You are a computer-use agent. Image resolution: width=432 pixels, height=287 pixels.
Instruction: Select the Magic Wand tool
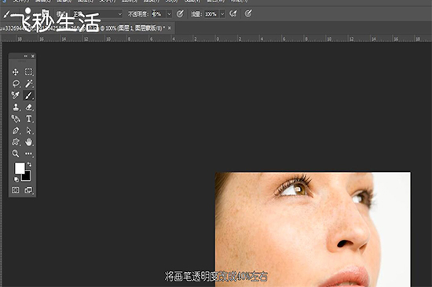point(28,83)
